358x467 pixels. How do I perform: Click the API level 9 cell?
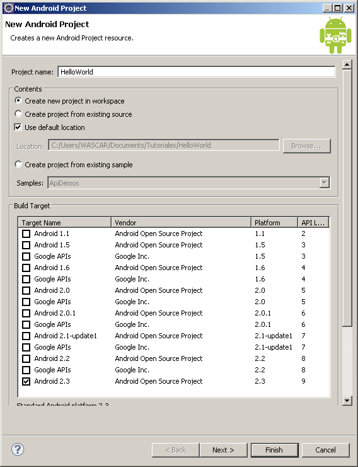coord(303,381)
